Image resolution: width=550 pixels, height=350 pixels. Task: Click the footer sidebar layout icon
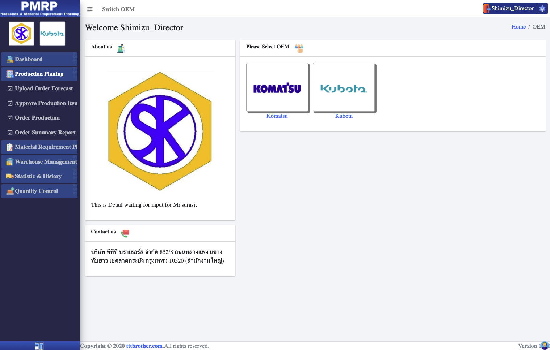click(39, 346)
